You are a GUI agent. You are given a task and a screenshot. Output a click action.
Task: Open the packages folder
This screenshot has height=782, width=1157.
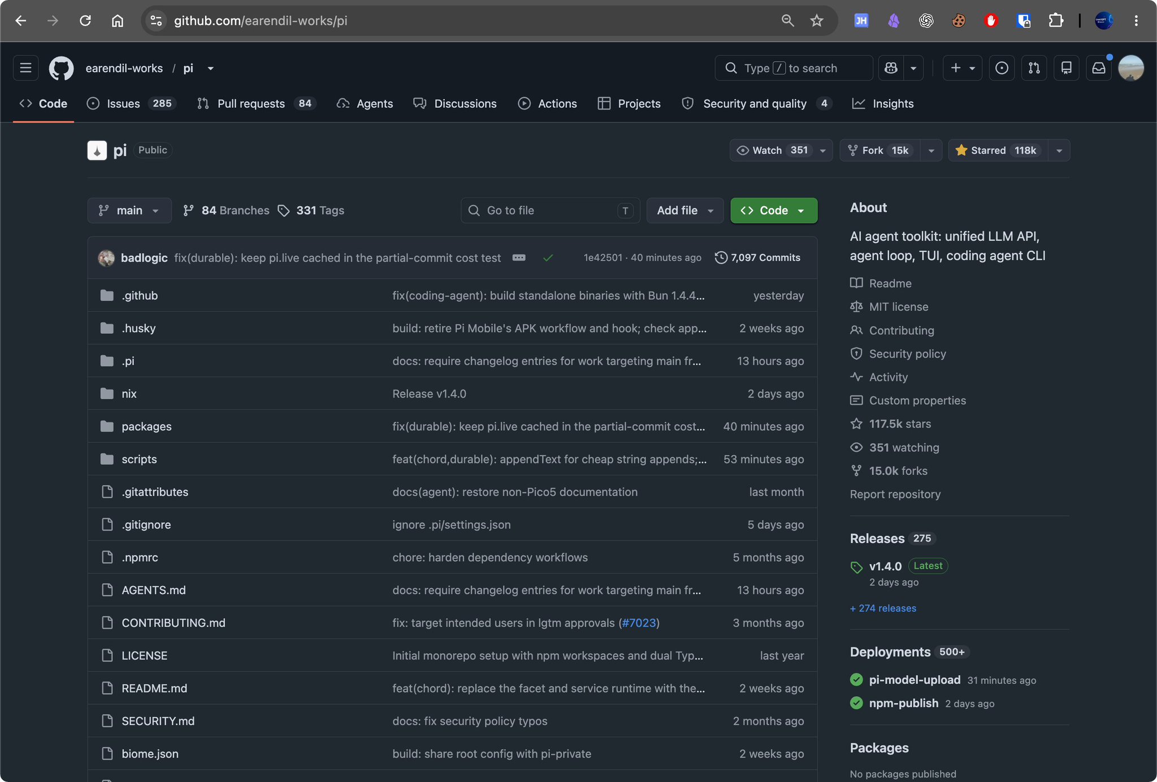[x=146, y=426]
